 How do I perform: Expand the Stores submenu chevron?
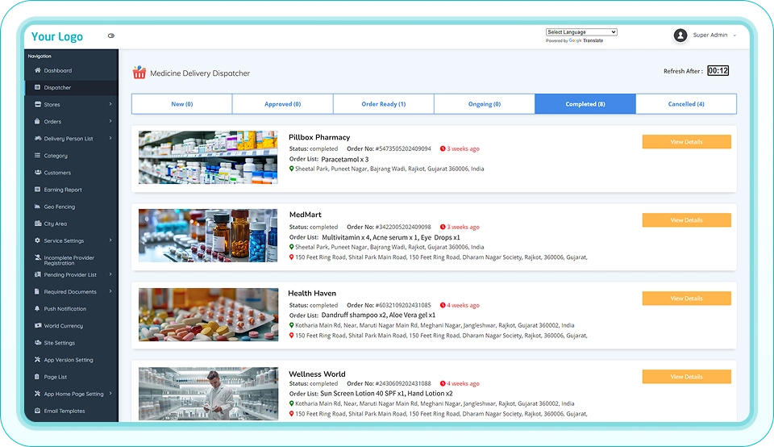(110, 104)
